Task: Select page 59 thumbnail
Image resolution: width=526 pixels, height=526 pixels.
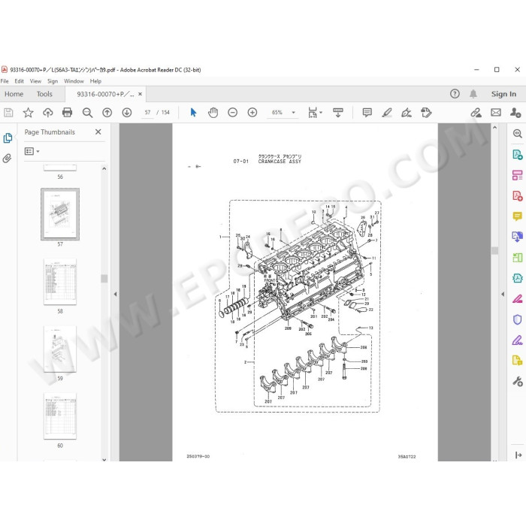Action: (60, 349)
